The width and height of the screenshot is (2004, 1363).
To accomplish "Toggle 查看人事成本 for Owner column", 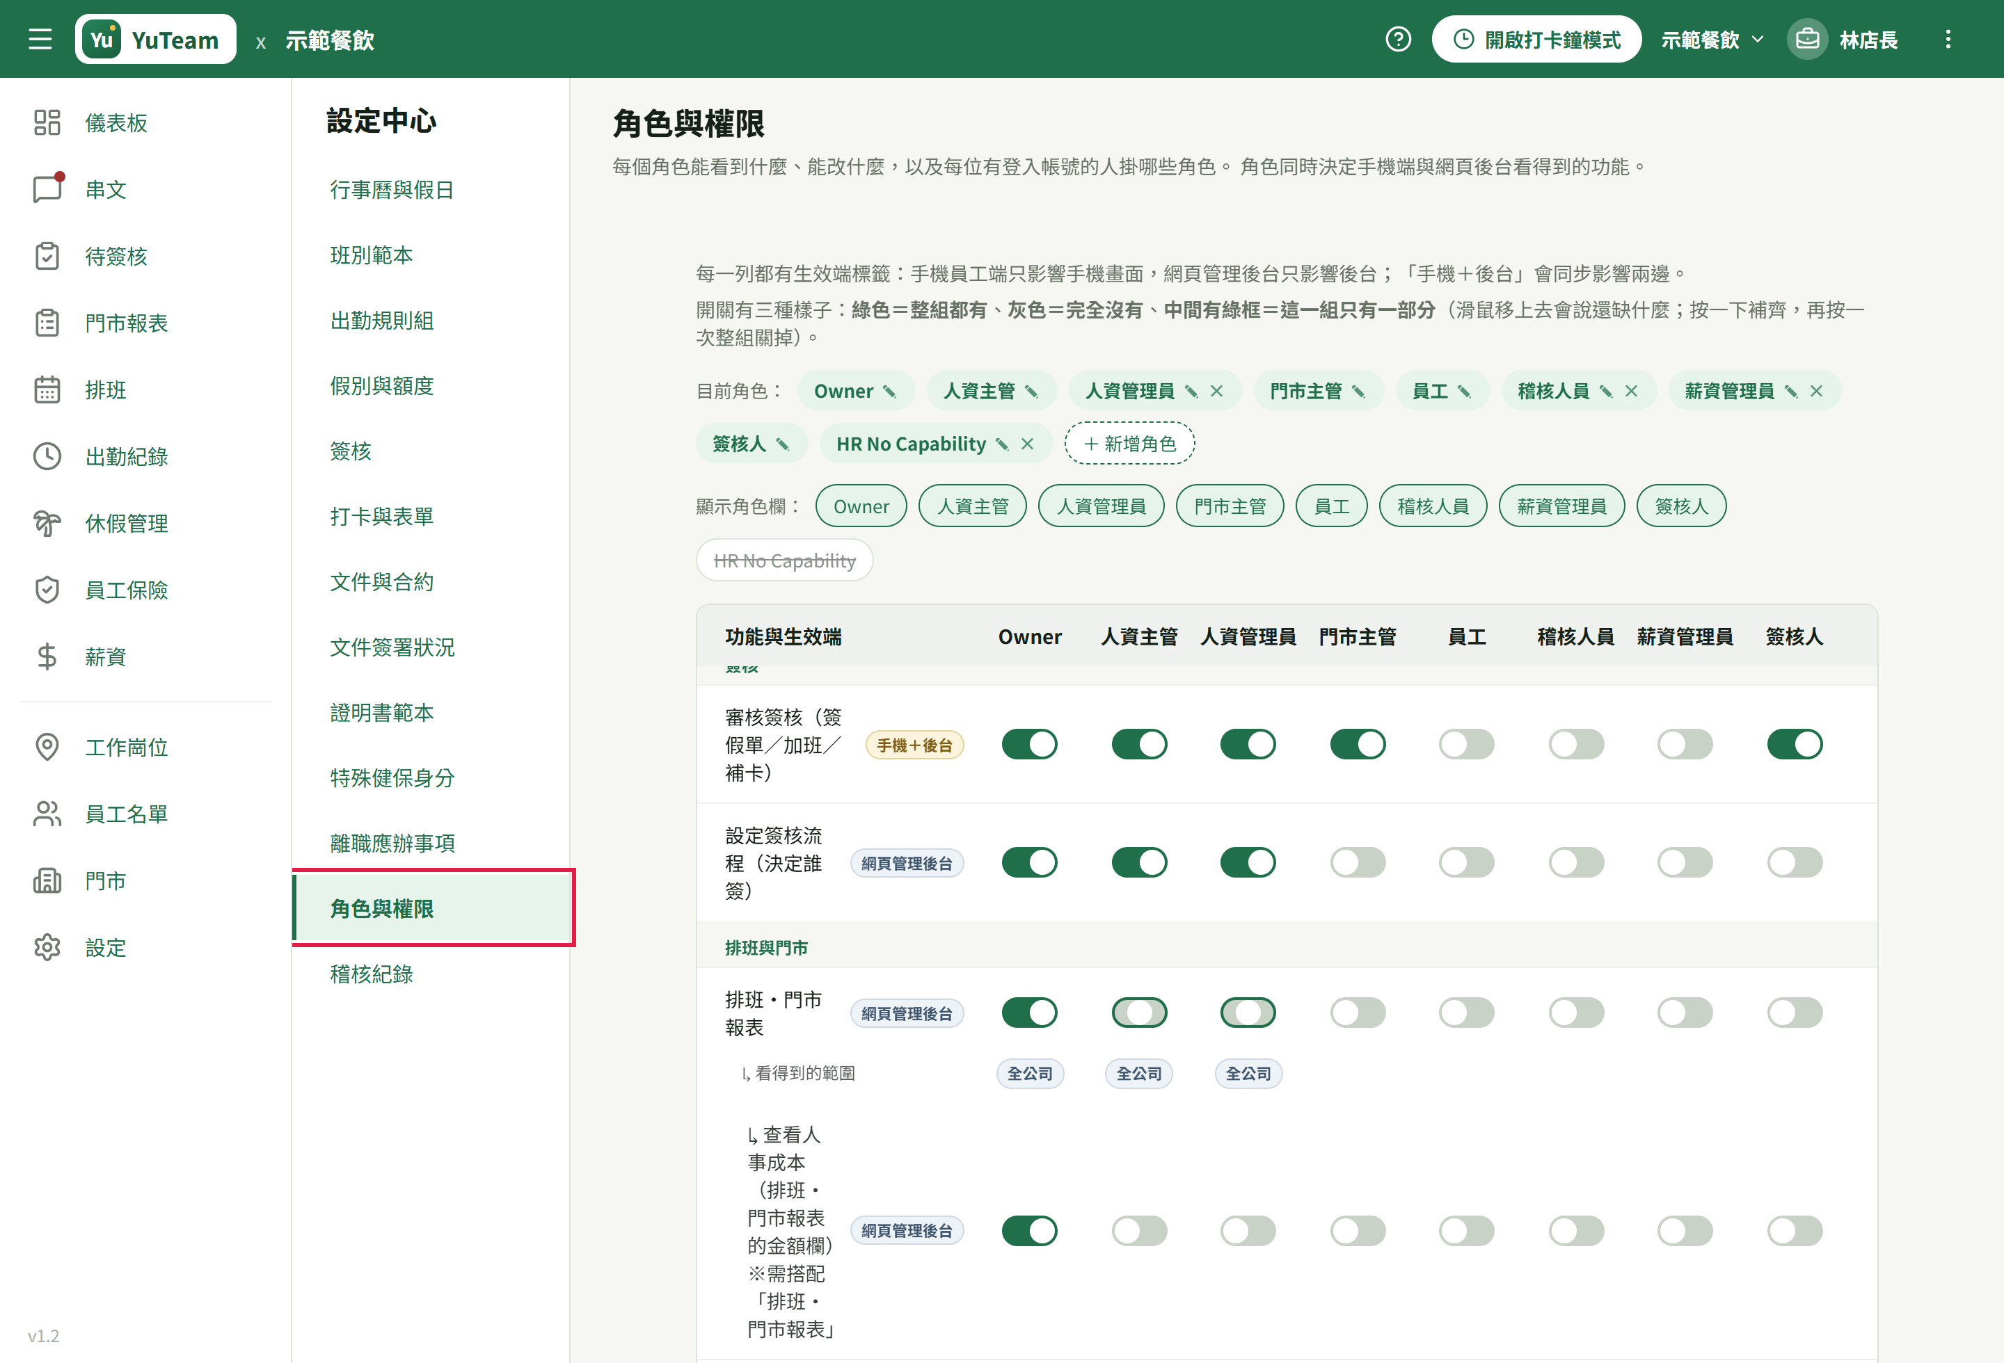I will [x=1030, y=1231].
